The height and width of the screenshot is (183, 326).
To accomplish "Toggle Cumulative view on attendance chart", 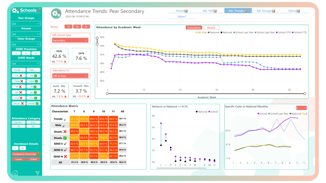I will pyautogui.click(x=194, y=28).
